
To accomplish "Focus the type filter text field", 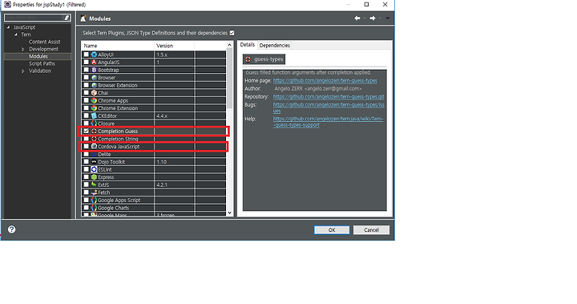I will [x=34, y=18].
